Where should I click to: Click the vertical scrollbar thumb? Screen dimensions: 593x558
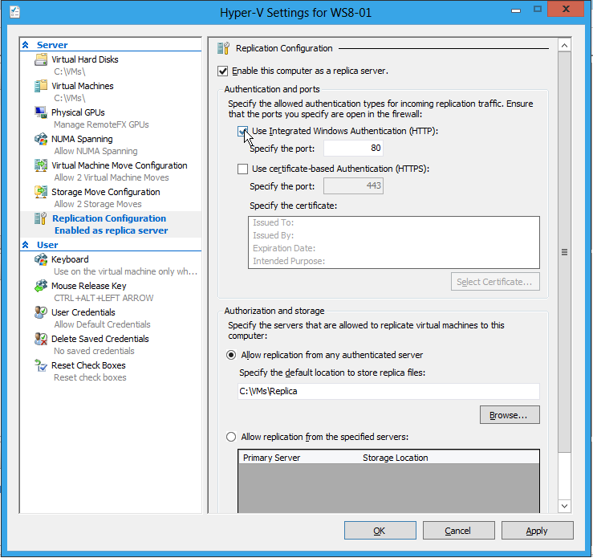[564, 252]
